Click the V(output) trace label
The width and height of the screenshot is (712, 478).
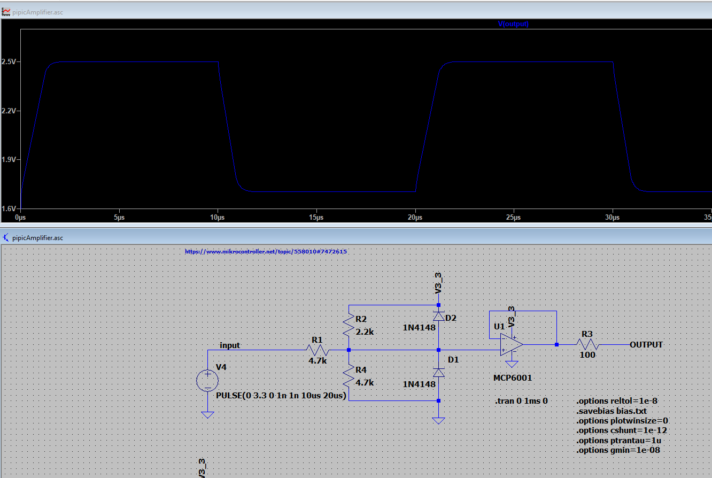click(513, 24)
